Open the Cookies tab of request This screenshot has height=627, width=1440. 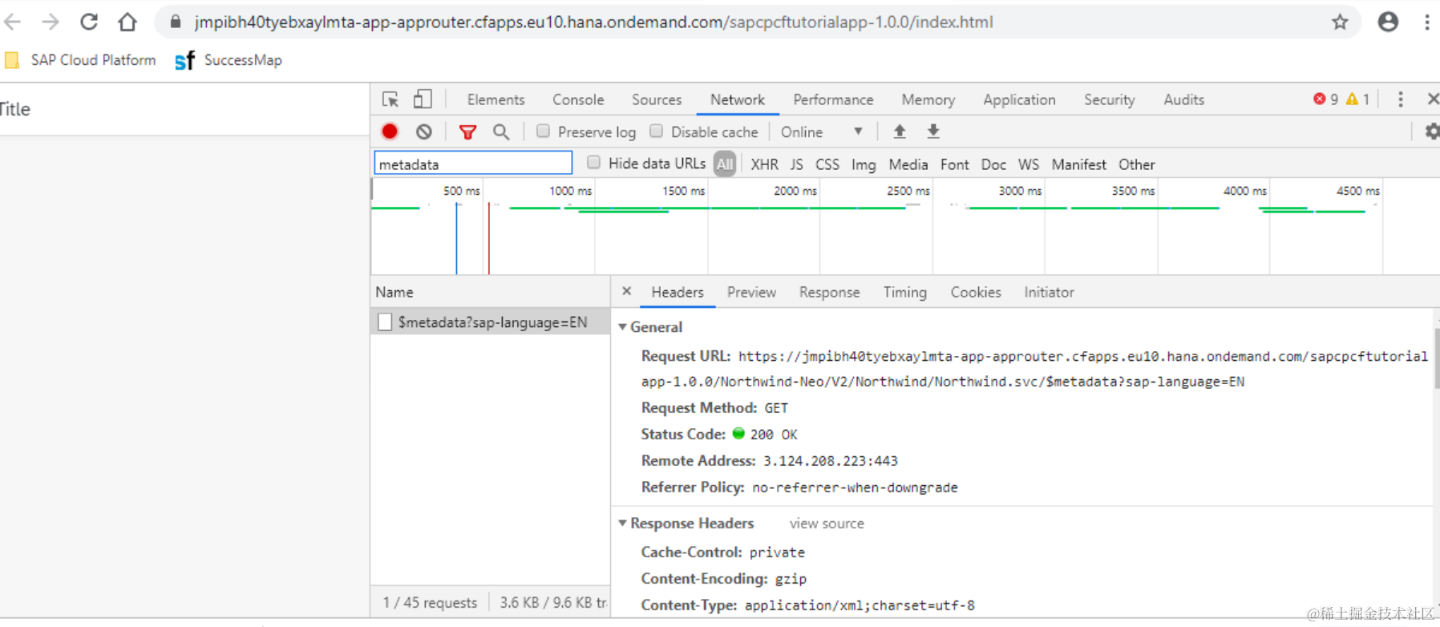pyautogui.click(x=976, y=293)
